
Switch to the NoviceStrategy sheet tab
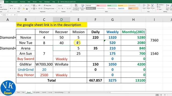tap(59, 93)
